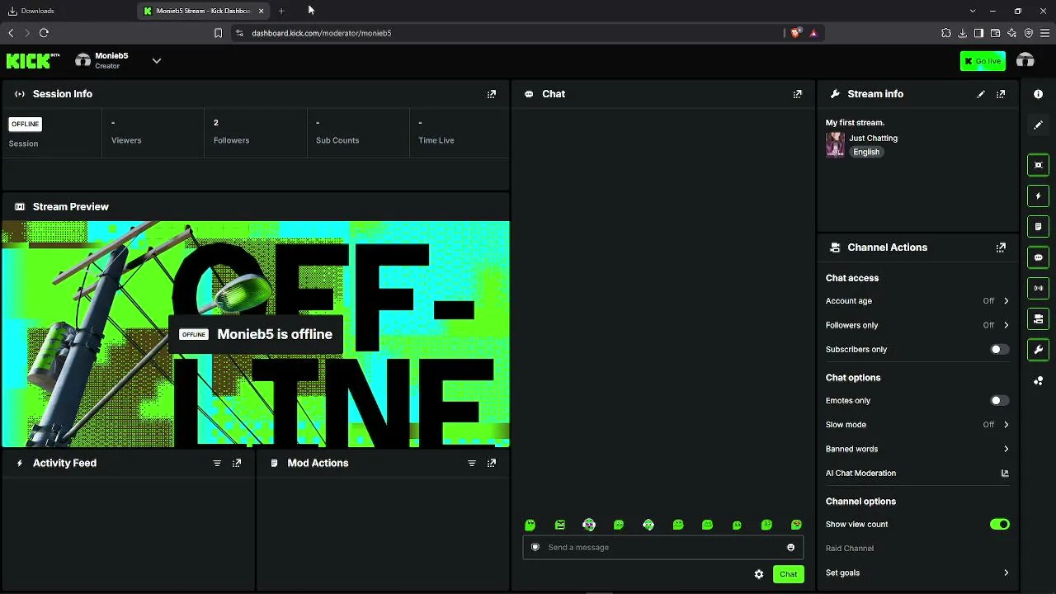
Task: Open the Activity Feed filter icon
Action: click(x=217, y=463)
